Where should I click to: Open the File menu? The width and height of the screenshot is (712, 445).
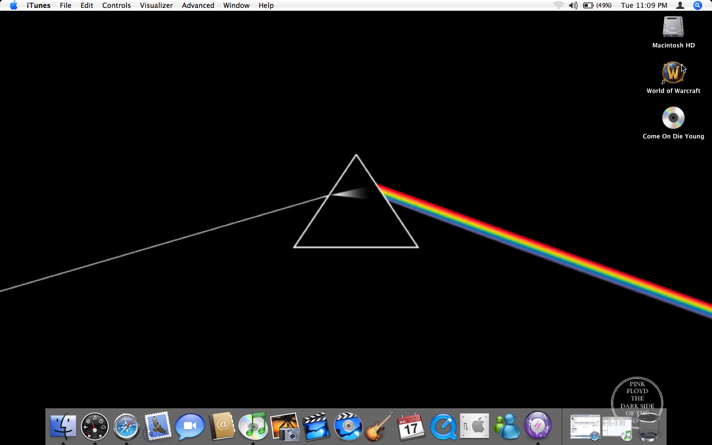tap(65, 5)
